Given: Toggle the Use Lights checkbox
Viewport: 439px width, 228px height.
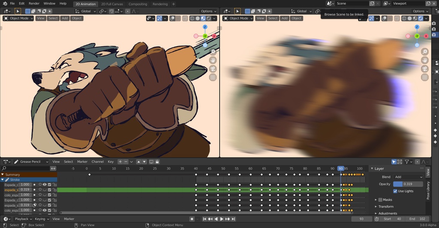Looking at the screenshot, I should pyautogui.click(x=395, y=191).
